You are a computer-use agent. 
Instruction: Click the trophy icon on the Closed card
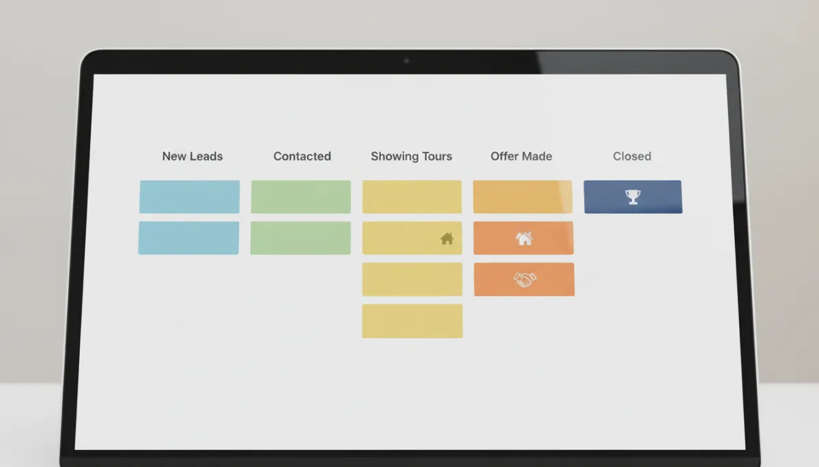633,197
